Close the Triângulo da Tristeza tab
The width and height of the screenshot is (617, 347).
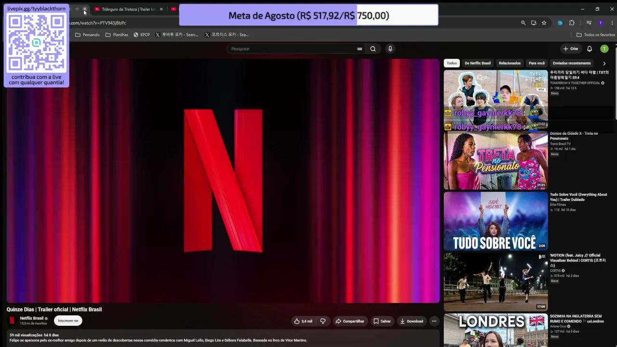pyautogui.click(x=161, y=9)
